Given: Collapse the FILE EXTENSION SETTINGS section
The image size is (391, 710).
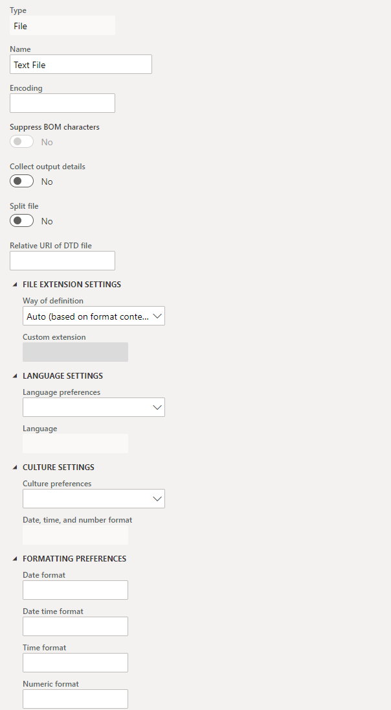Looking at the screenshot, I should click(x=14, y=284).
